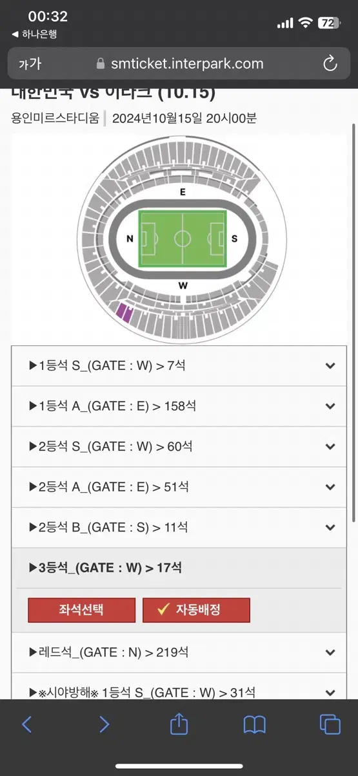Expand 1등석 A_(GATE : E) row chevron
Viewport: 358px width, 776px height.
click(x=330, y=406)
